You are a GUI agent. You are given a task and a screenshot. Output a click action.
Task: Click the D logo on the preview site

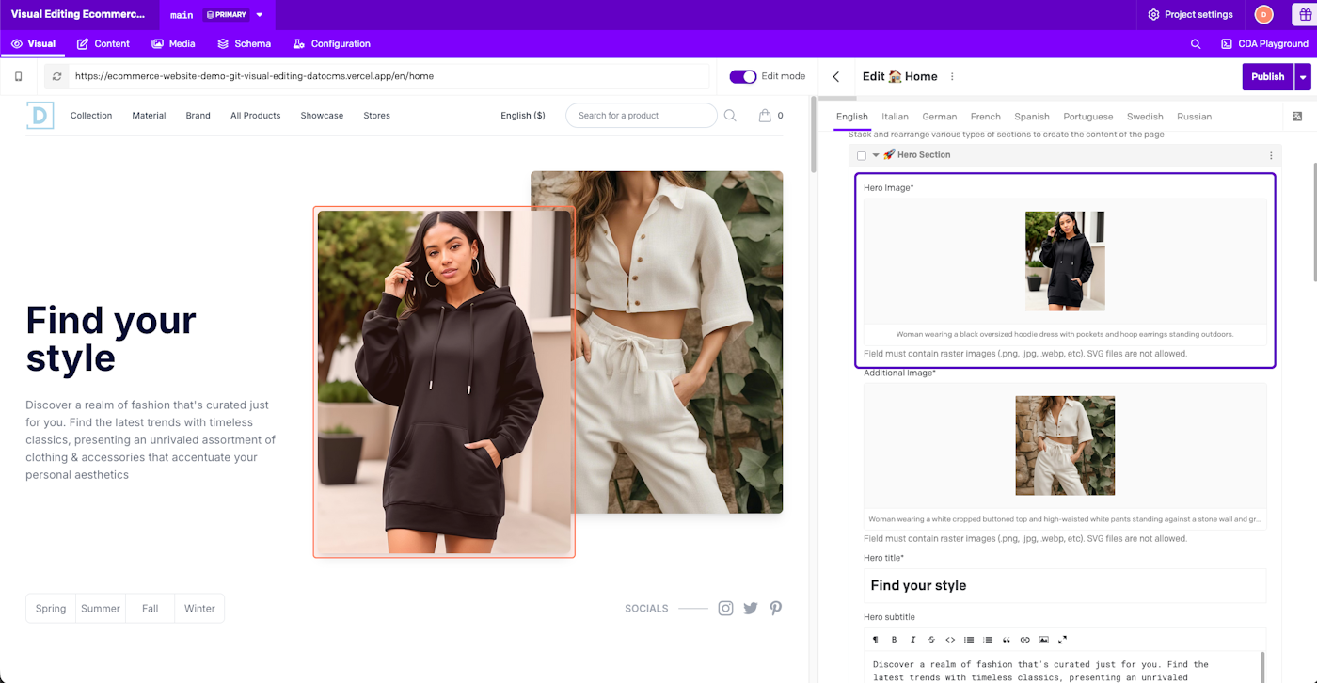coord(40,115)
